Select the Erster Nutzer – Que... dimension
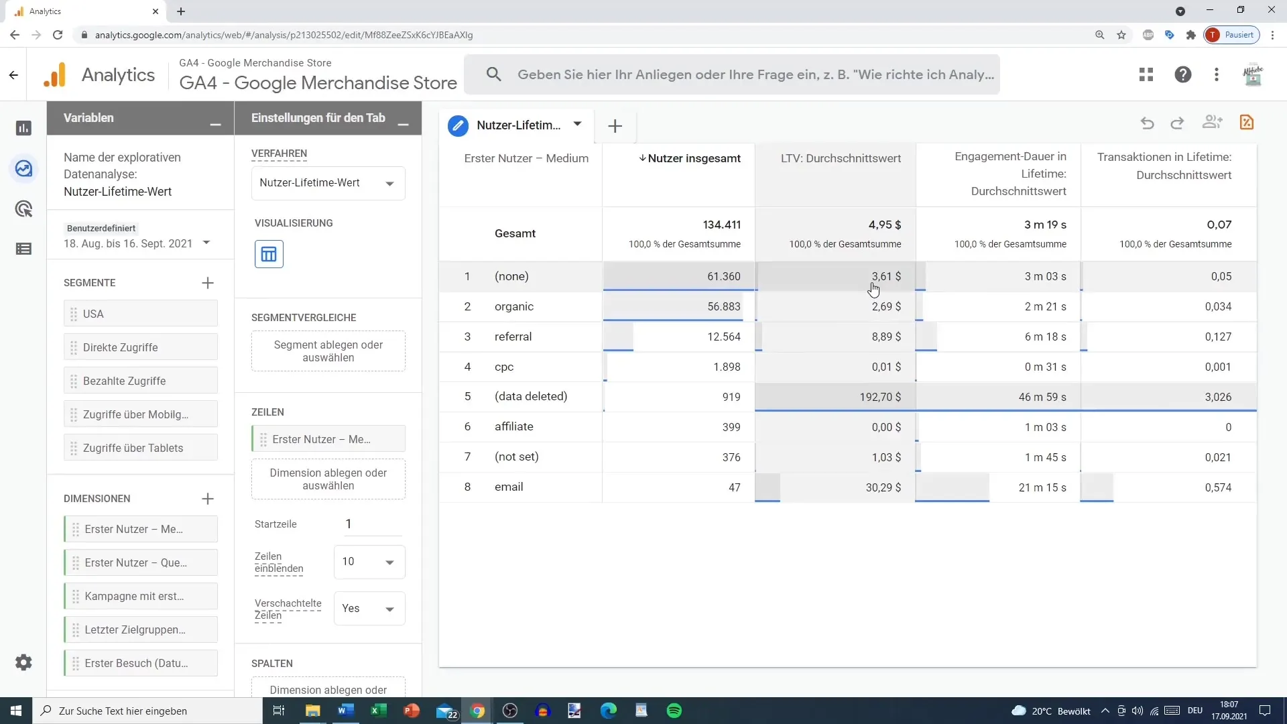The width and height of the screenshot is (1287, 724). click(x=141, y=563)
